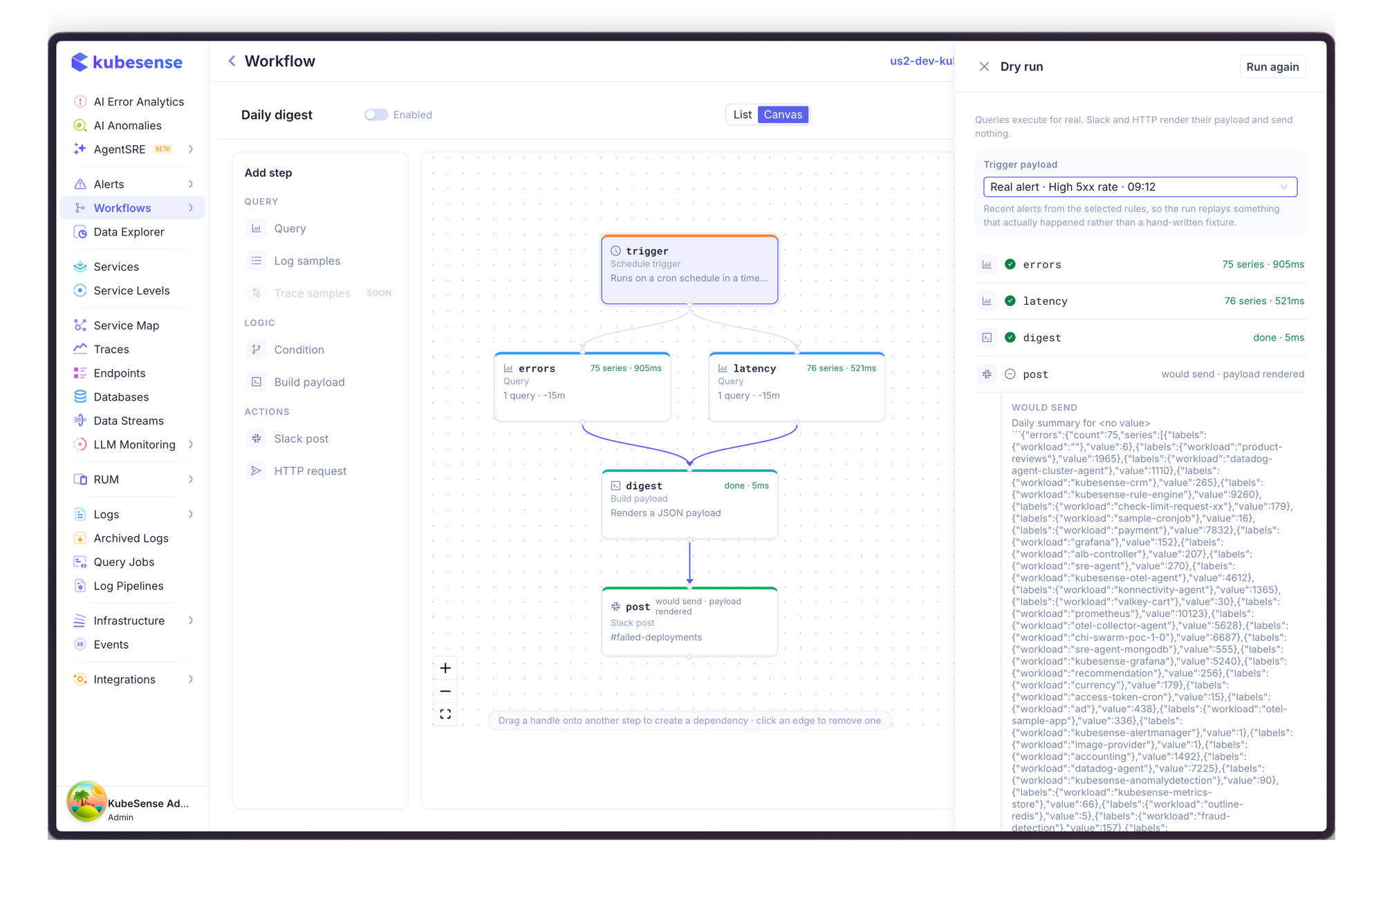Switch to the List view tab

(x=742, y=115)
